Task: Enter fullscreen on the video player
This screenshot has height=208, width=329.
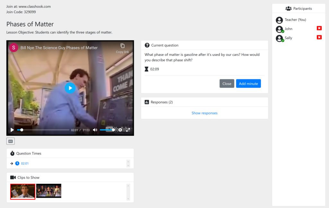Action: (x=128, y=130)
